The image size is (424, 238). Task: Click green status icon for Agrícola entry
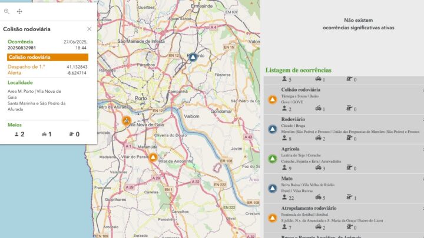pos(272,159)
